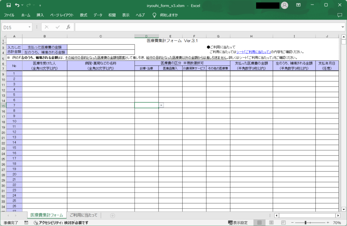The width and height of the screenshot is (347, 226).
Task: Click the user account avatar icon
Action: tap(285, 5)
